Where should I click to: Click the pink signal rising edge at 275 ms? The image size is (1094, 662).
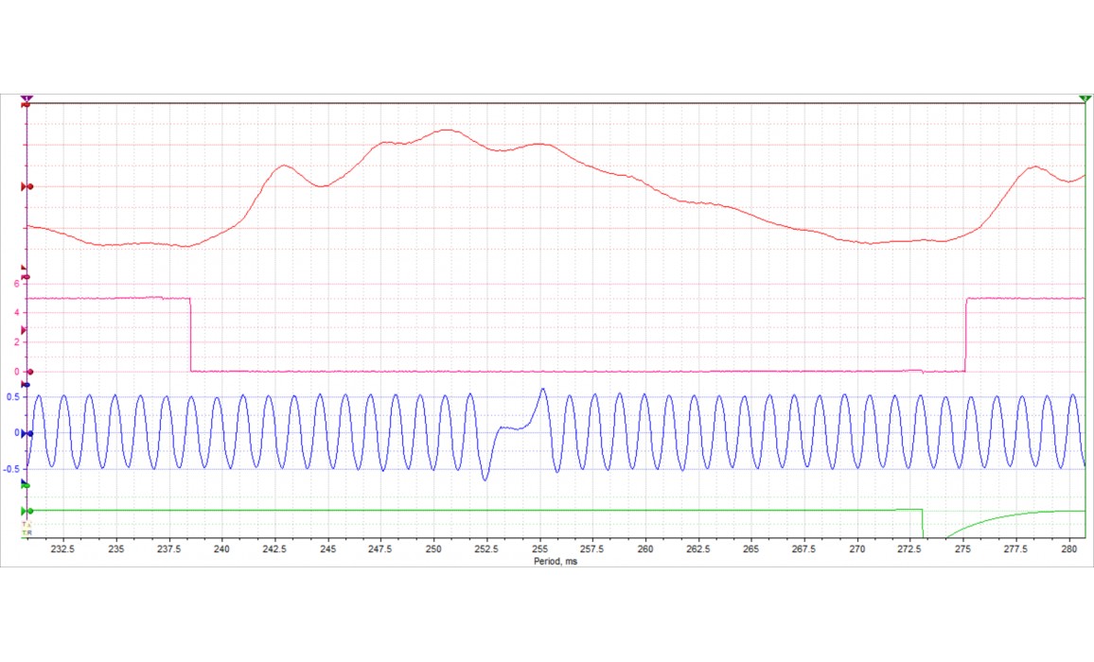point(965,336)
